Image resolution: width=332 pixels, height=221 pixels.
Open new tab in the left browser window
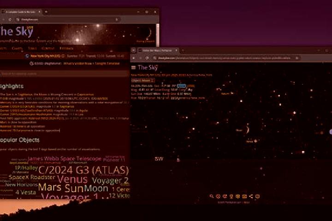(x=46, y=12)
